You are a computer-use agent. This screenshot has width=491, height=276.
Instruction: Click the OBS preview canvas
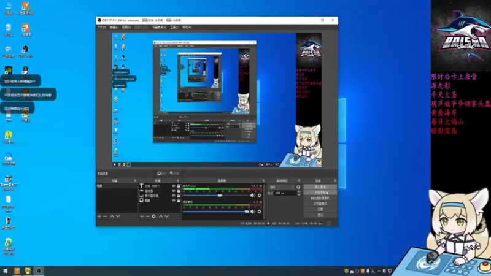click(x=217, y=100)
